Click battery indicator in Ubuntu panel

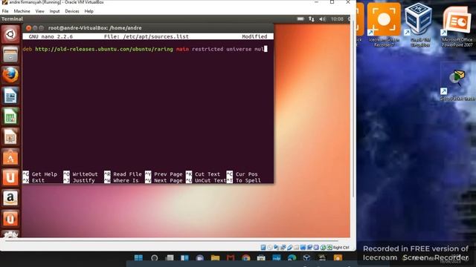[x=300, y=19]
